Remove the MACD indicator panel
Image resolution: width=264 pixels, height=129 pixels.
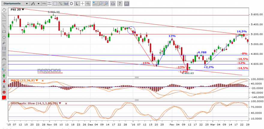[x=43, y=81]
